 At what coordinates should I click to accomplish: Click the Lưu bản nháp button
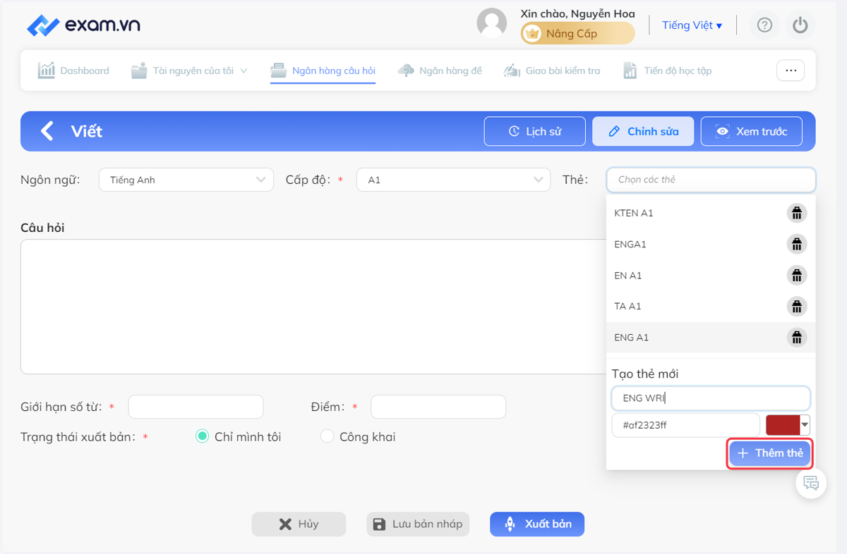(418, 524)
